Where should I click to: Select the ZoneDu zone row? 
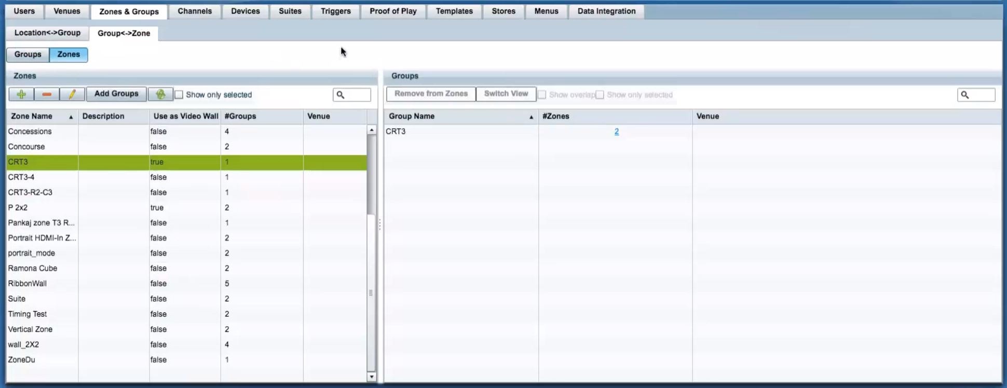[187, 359]
